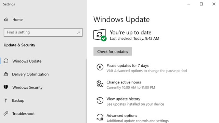Click the up-to-date status icon with green check
The width and height of the screenshot is (219, 123).
100,35
